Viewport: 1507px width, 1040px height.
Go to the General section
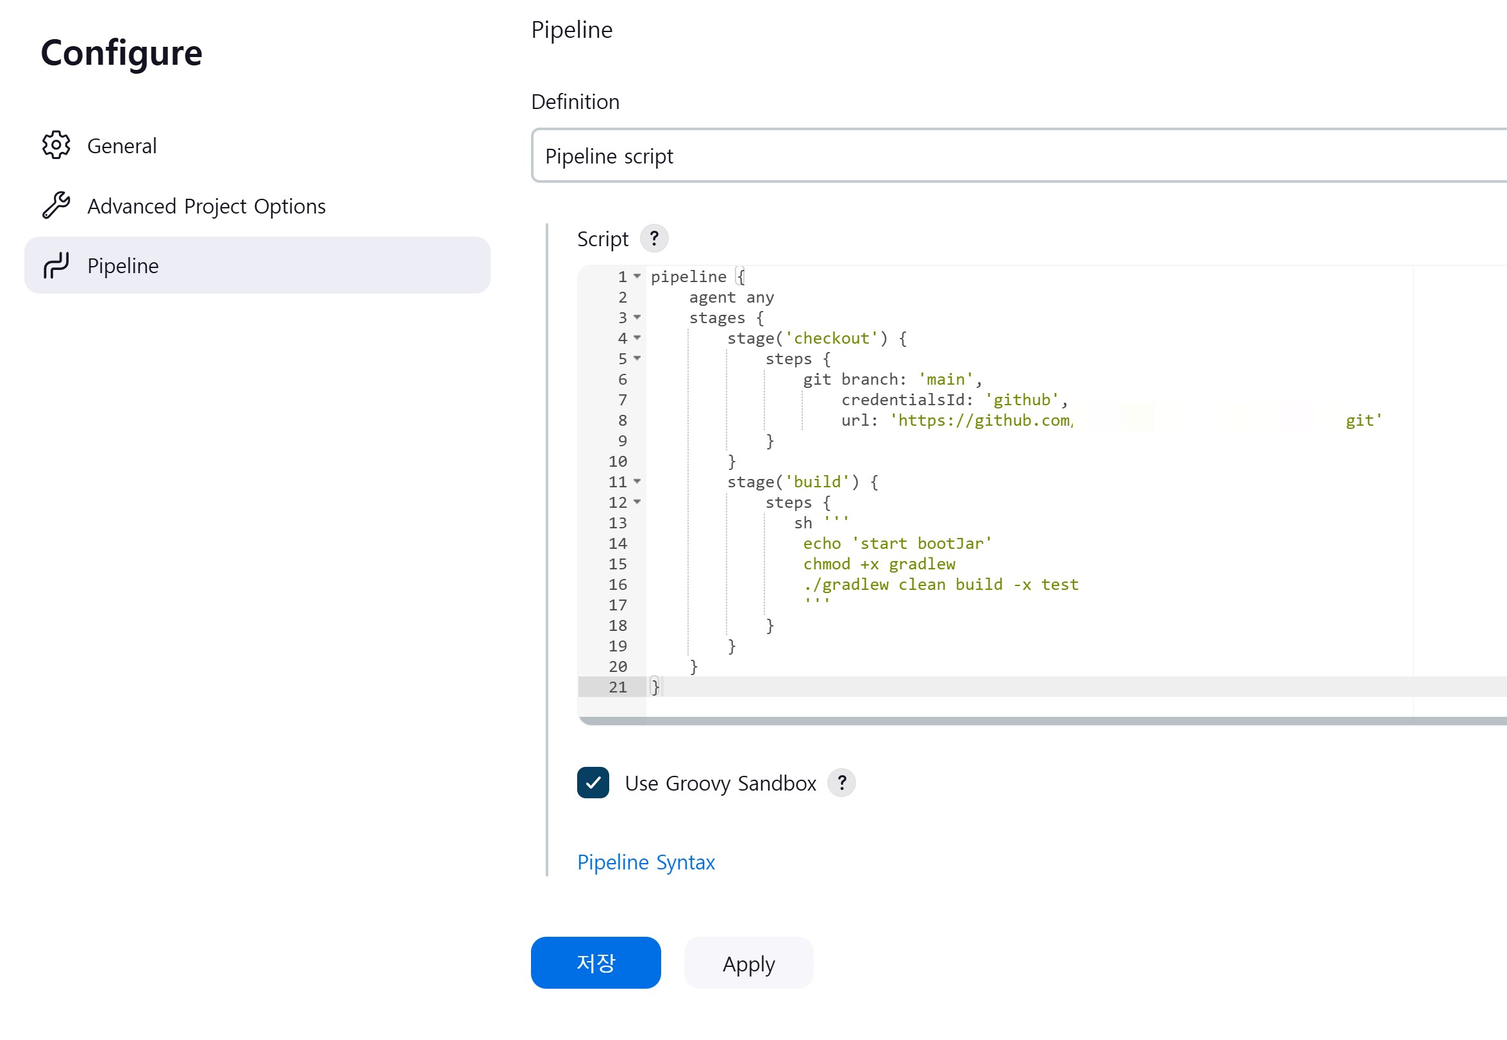[122, 146]
